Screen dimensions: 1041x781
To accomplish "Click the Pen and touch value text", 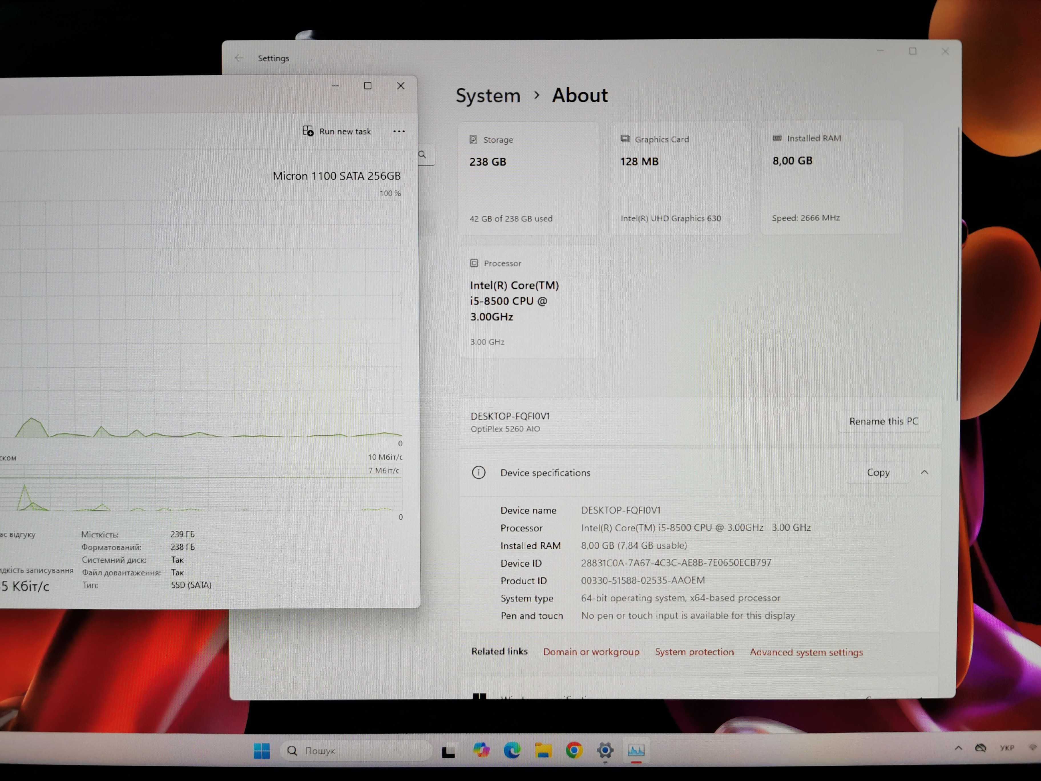I will coord(688,615).
